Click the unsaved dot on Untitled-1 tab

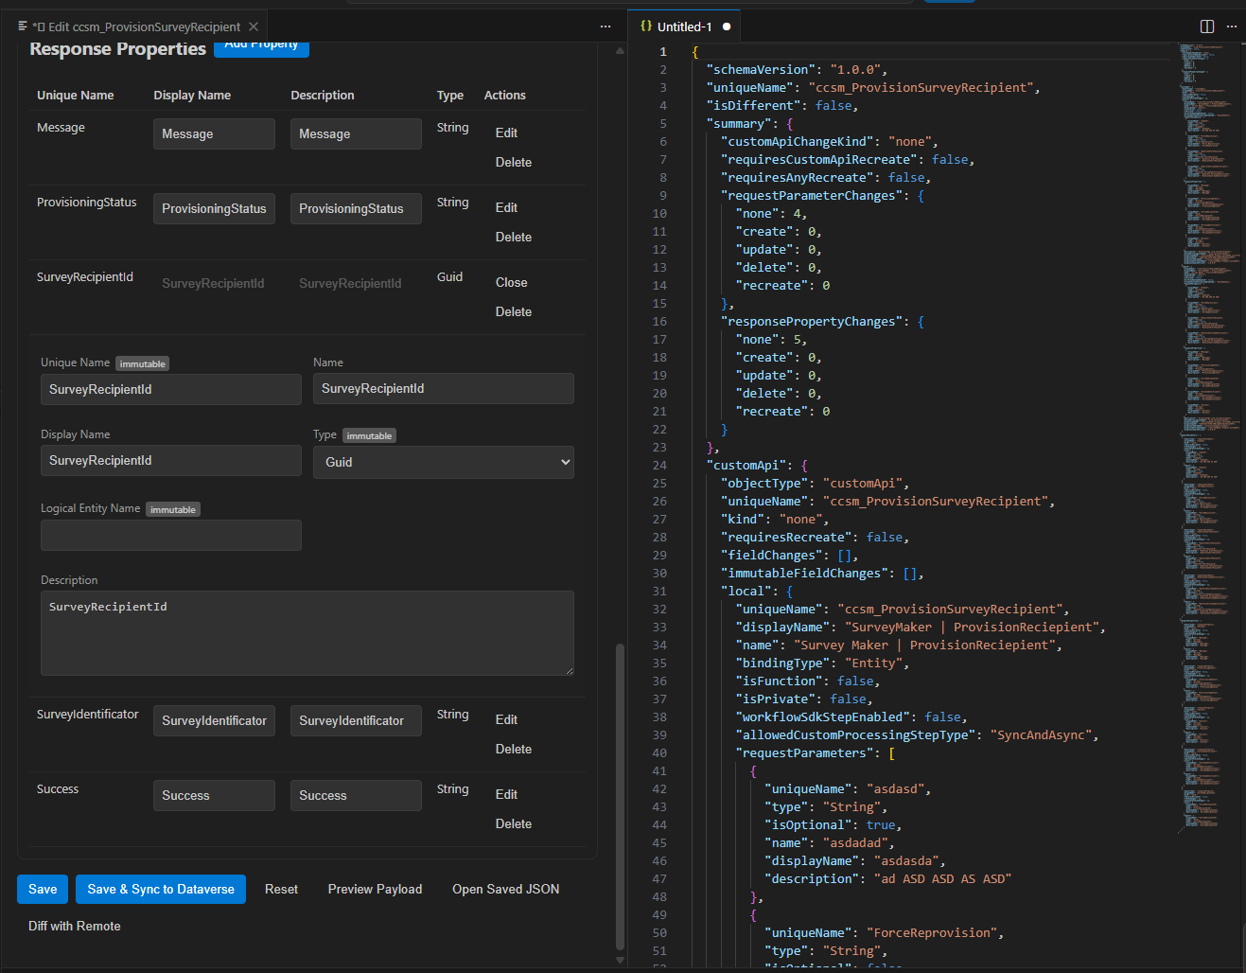(x=727, y=27)
